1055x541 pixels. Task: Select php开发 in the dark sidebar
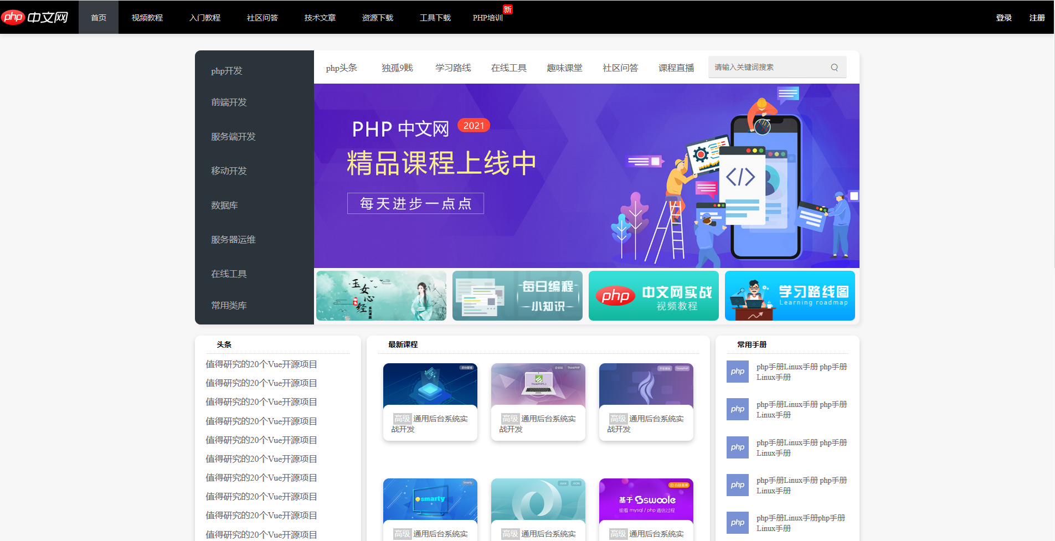227,71
